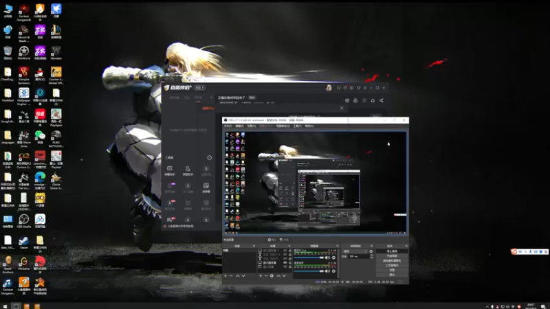Mute the second audio channel in OBS mixer
Screen dimensions: 550x309
(328, 271)
